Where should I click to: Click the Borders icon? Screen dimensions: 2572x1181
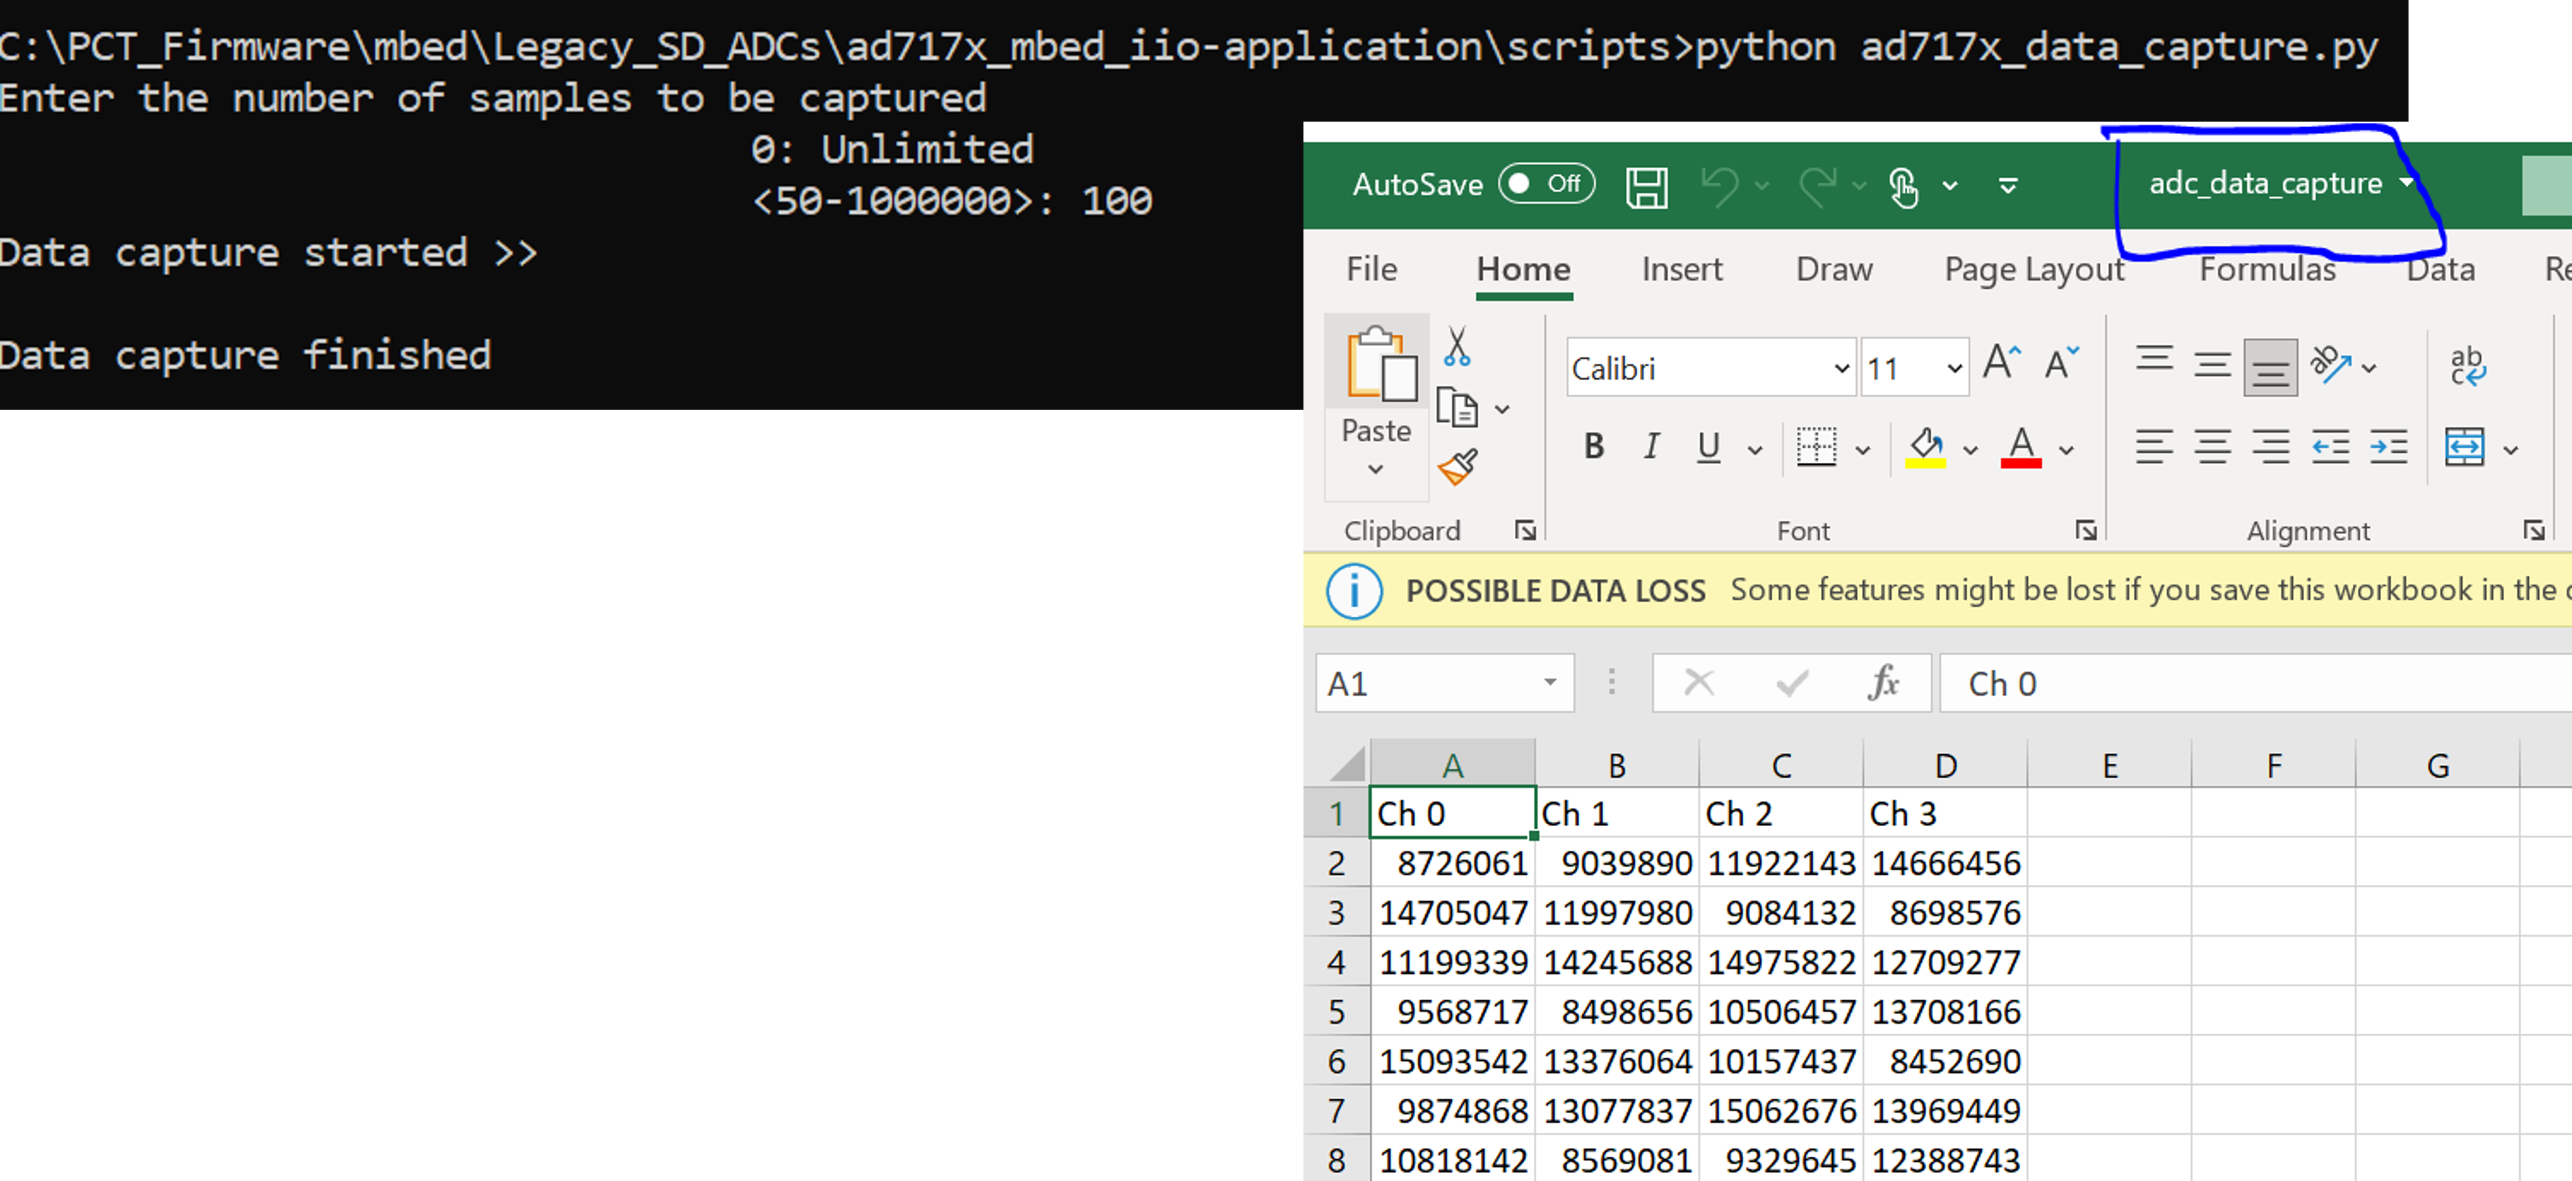(1816, 447)
